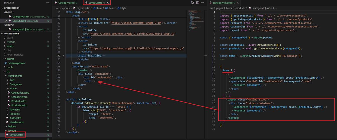This screenshot has width=337, height=140.
Task: Open Products.astro in the file tree
Action: pyautogui.click(x=19, y=105)
